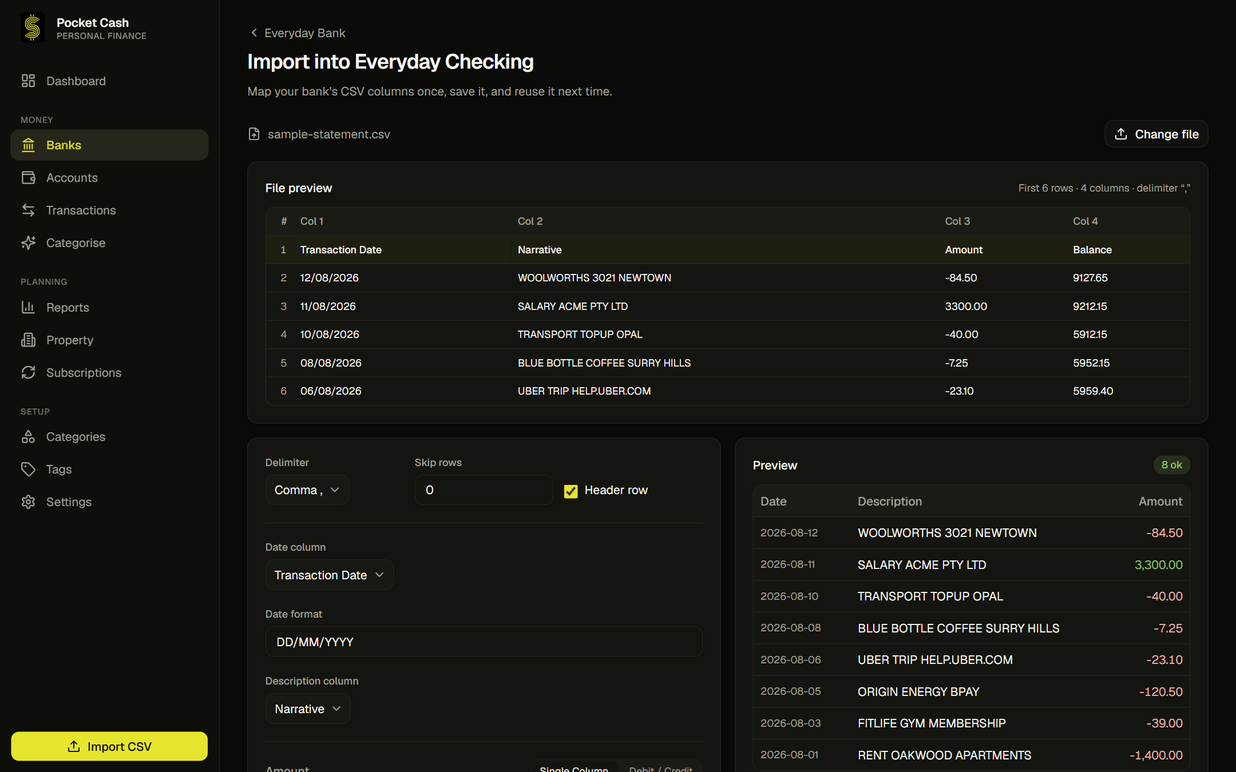The width and height of the screenshot is (1236, 772).
Task: Open Dashboard via its grid icon
Action: click(29, 81)
